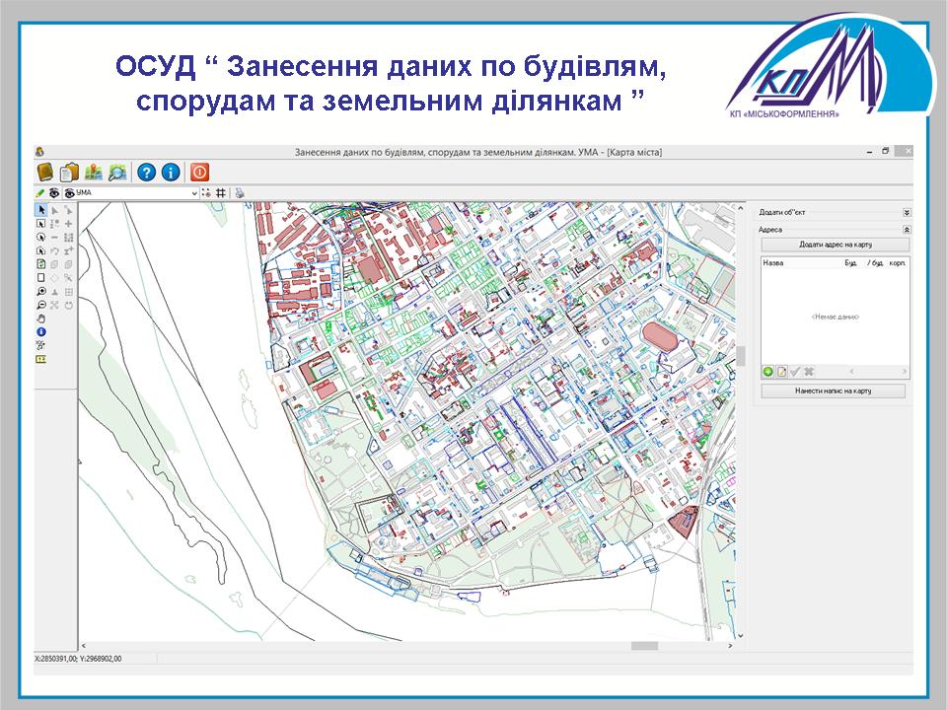947x710 pixels.
Task: Toggle layer visibility eye icon beside pencil
Action: click(55, 193)
